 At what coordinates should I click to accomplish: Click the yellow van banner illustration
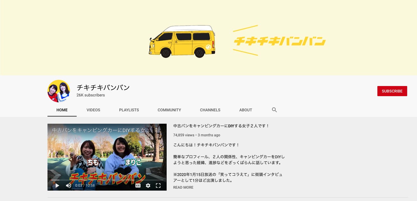pos(182,41)
